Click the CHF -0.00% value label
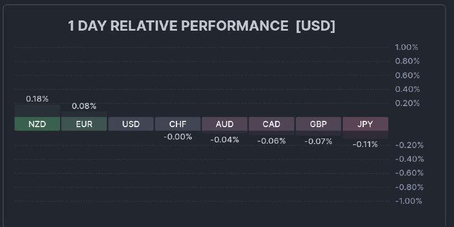454x227 pixels. coord(178,137)
